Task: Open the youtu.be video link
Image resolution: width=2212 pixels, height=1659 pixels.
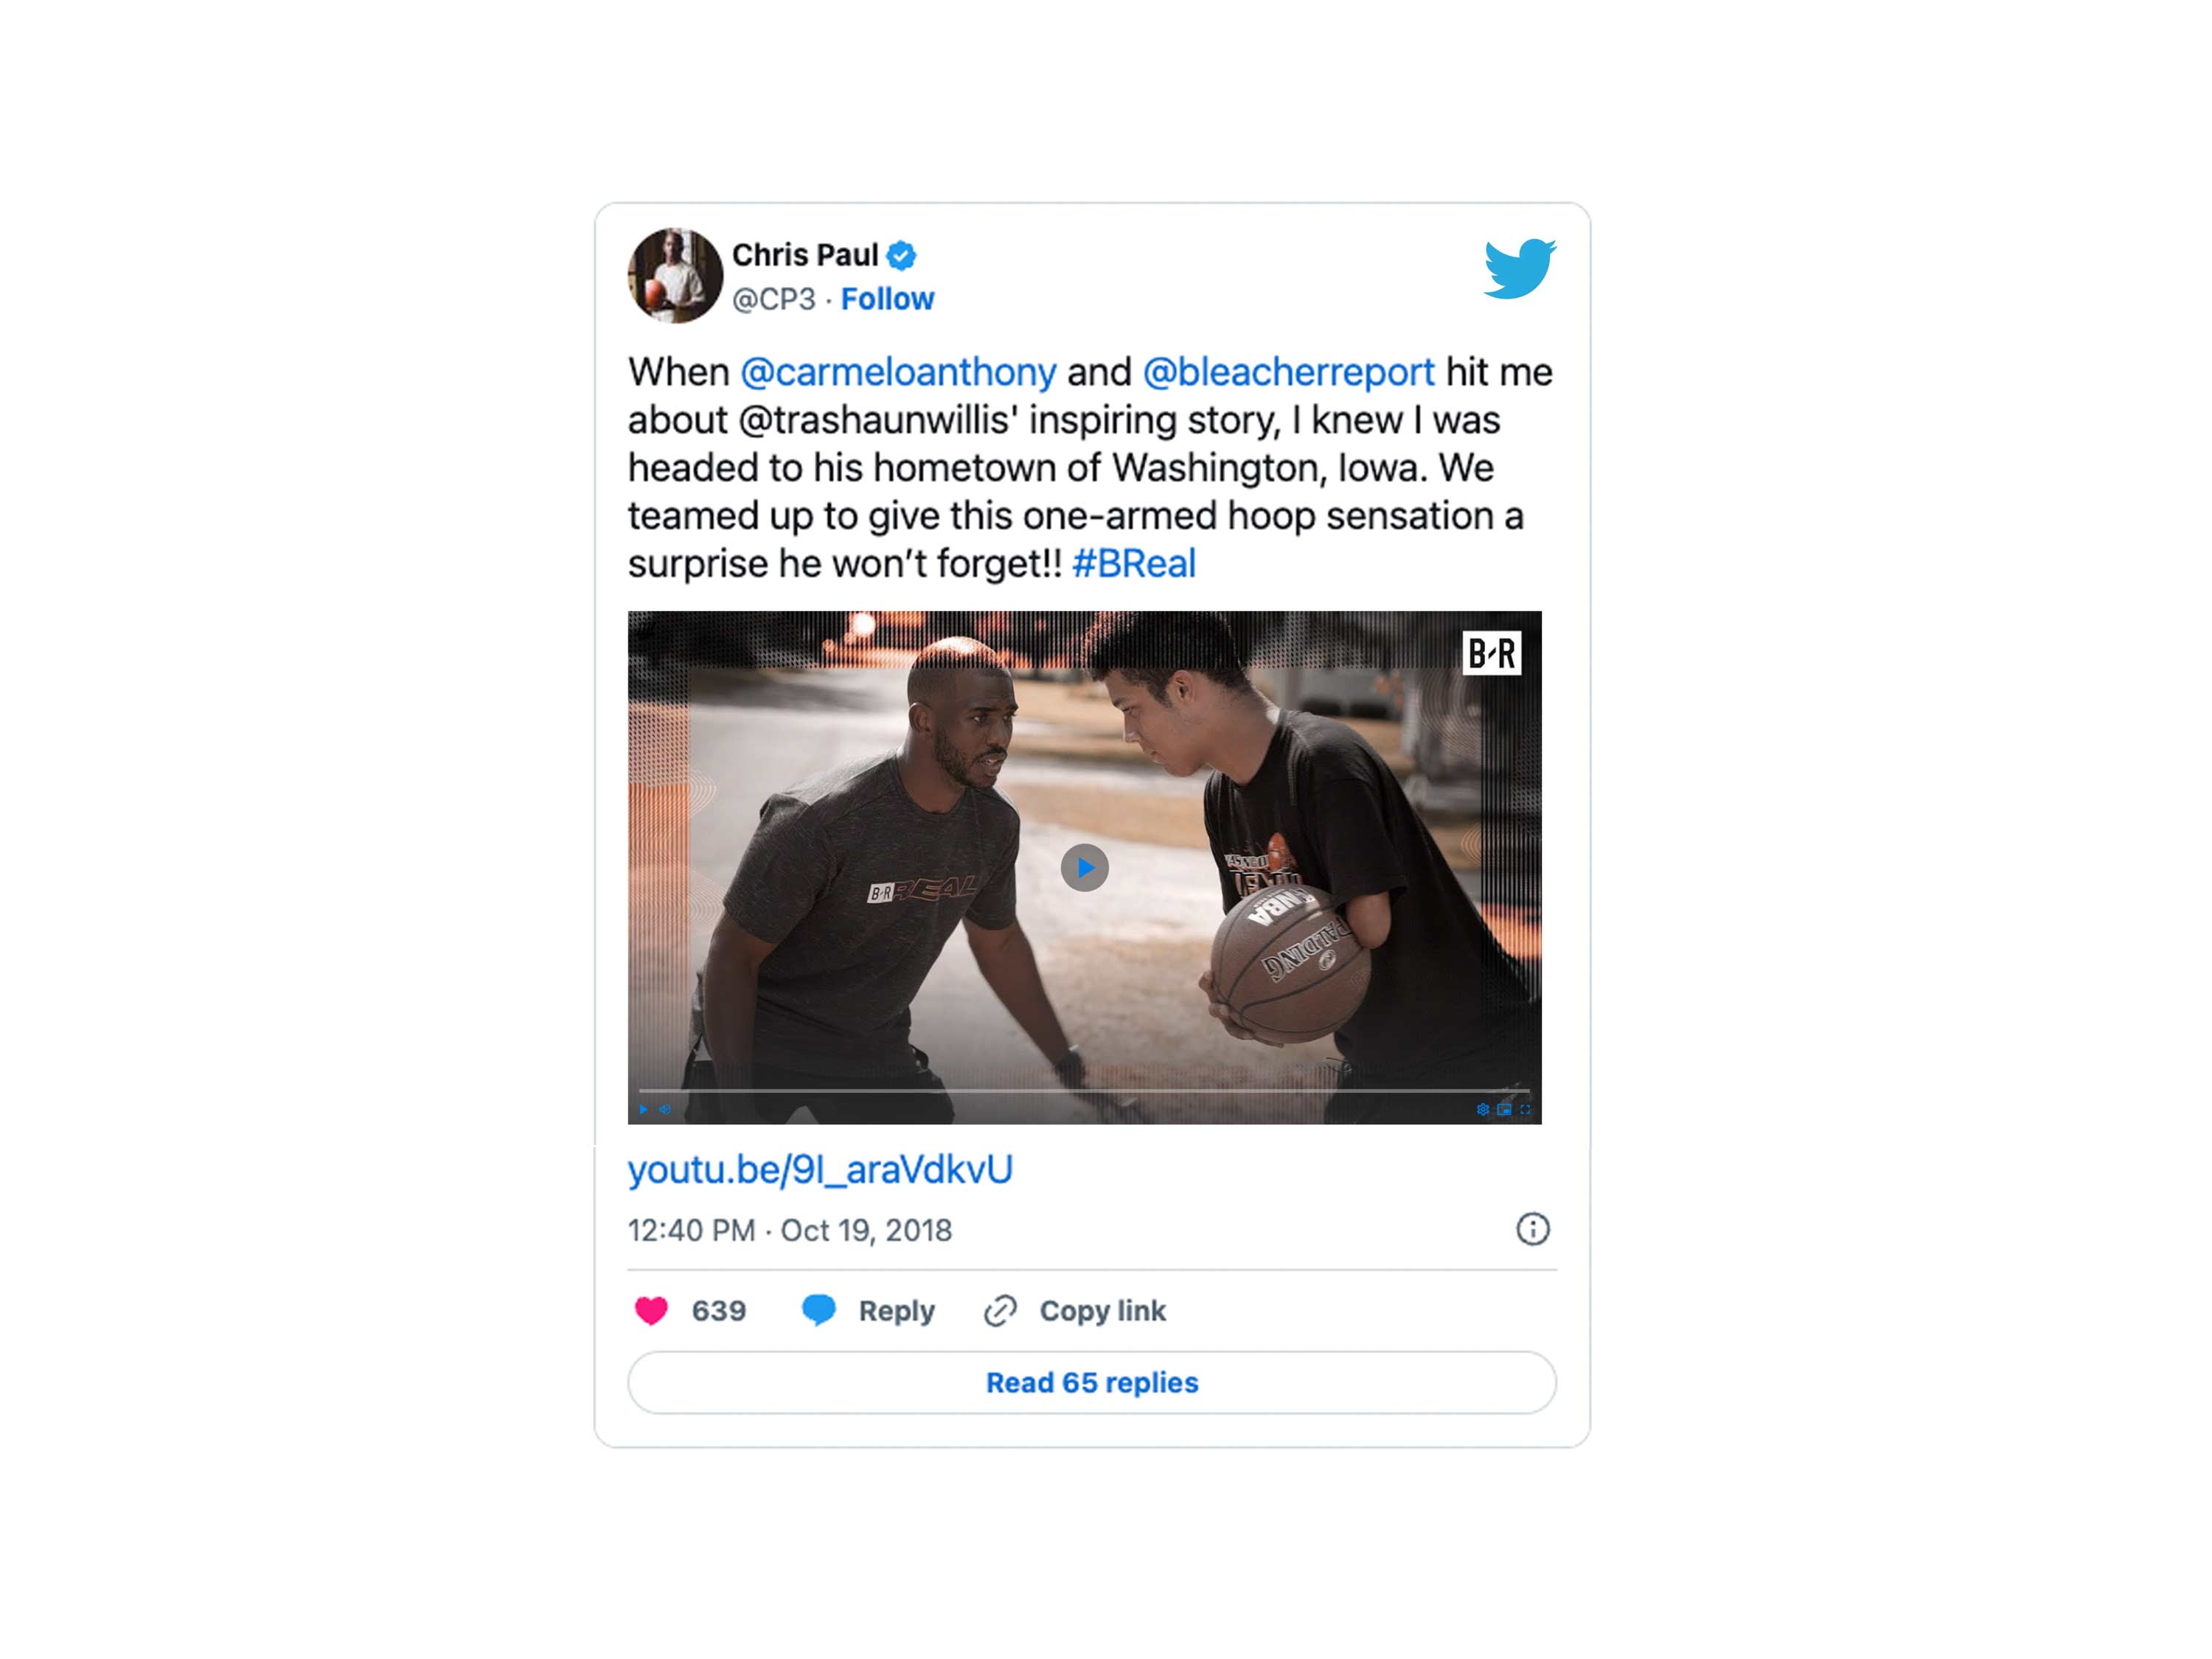Action: click(x=820, y=1169)
